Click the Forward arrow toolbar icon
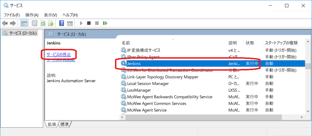This screenshot has width=312, height=136. coord(13,23)
